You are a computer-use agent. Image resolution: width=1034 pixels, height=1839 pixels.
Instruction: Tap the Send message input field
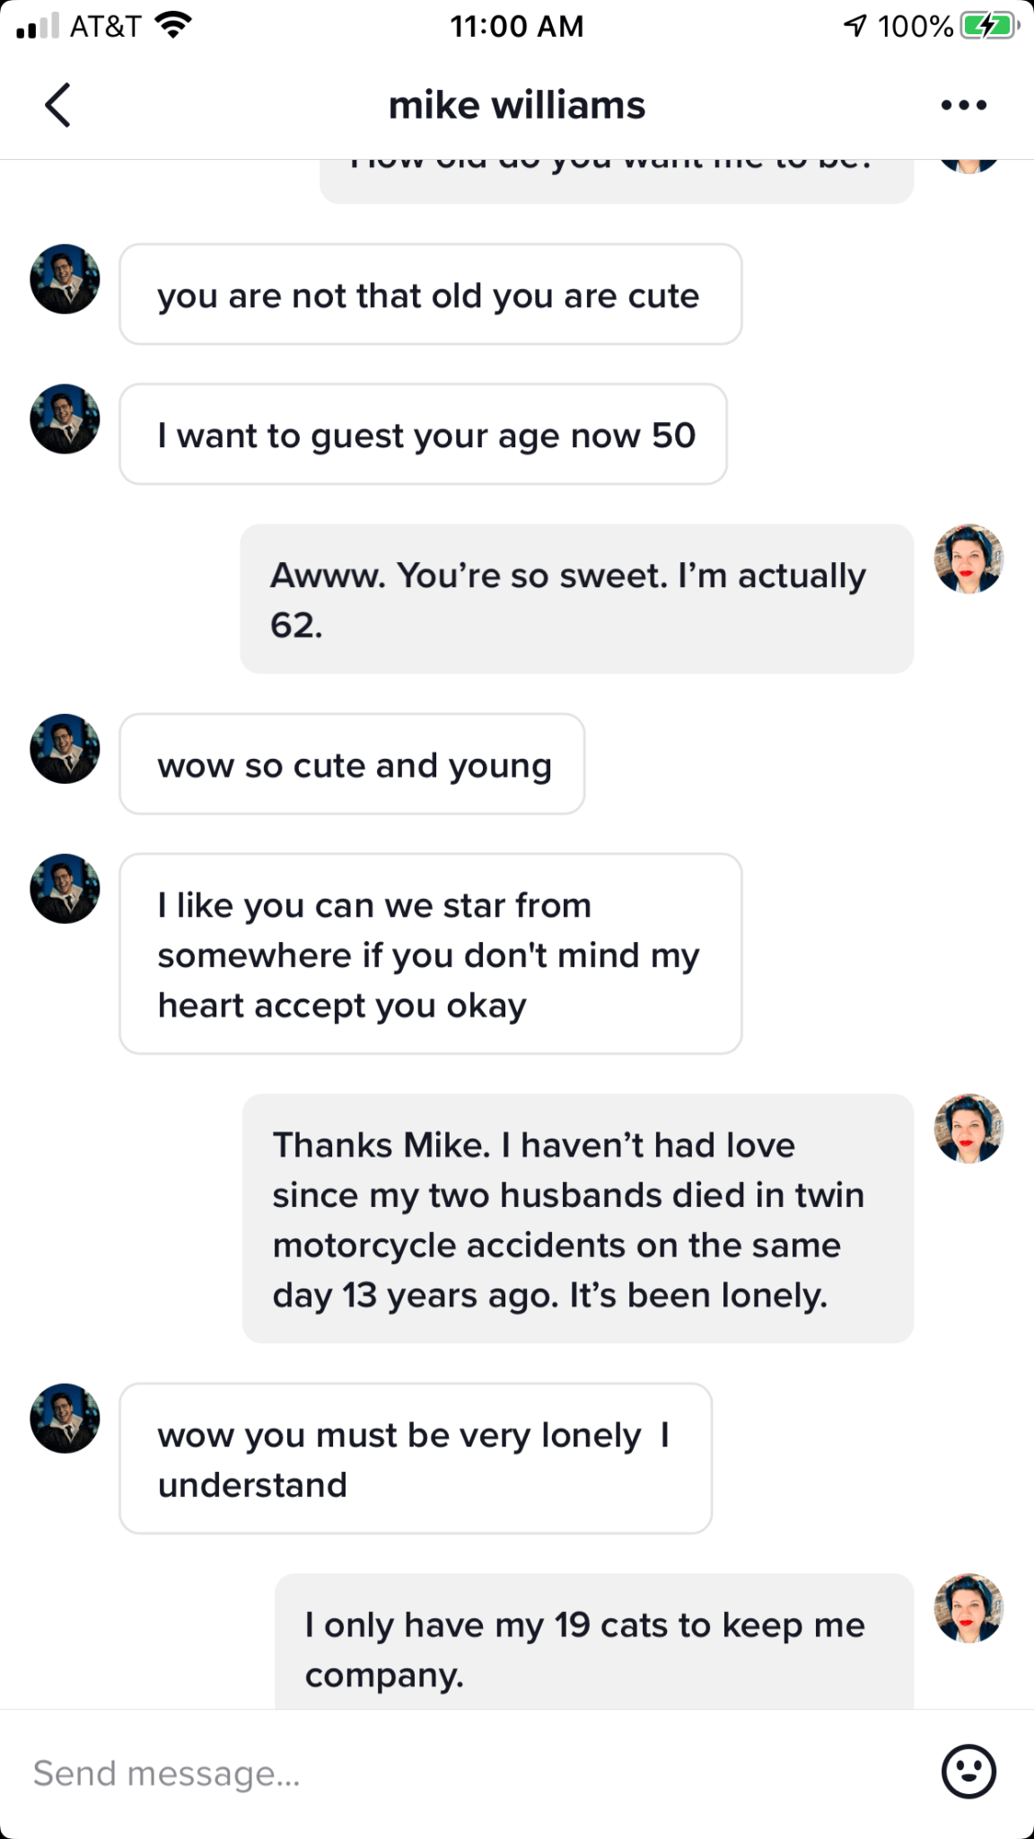tap(449, 1773)
